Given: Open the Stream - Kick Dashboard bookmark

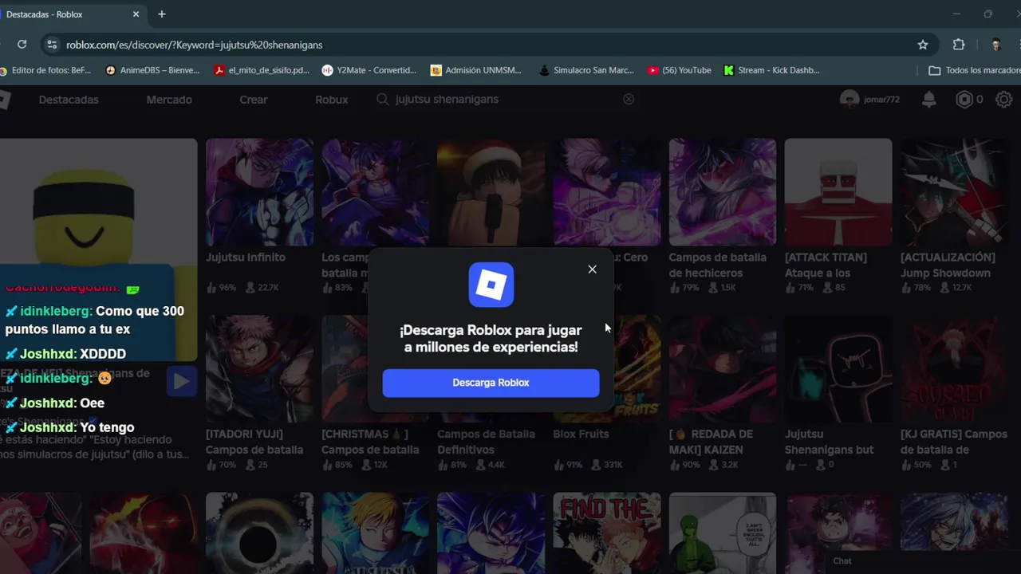Looking at the screenshot, I should [772, 70].
